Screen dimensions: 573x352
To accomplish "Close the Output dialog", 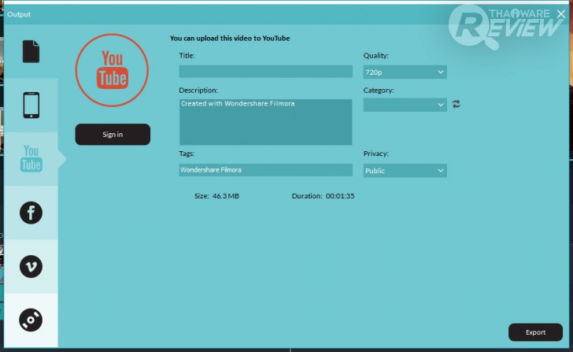I will point(561,14).
